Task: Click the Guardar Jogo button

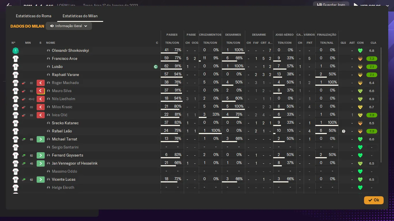Action: coord(331,5)
